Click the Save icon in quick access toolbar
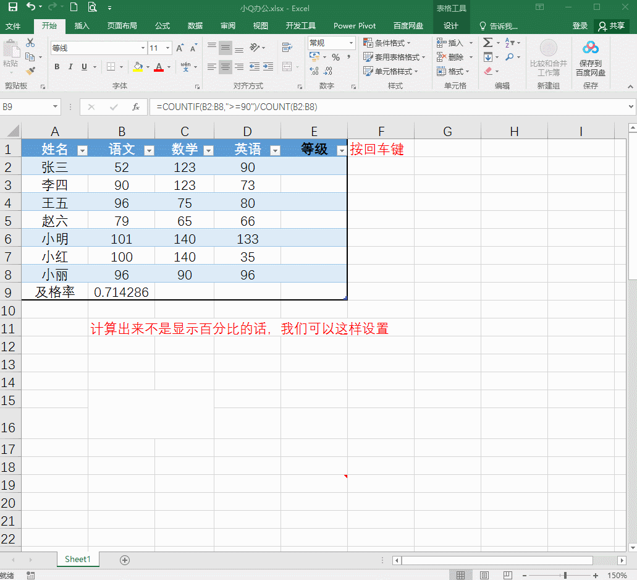The image size is (637, 580). 12,7
